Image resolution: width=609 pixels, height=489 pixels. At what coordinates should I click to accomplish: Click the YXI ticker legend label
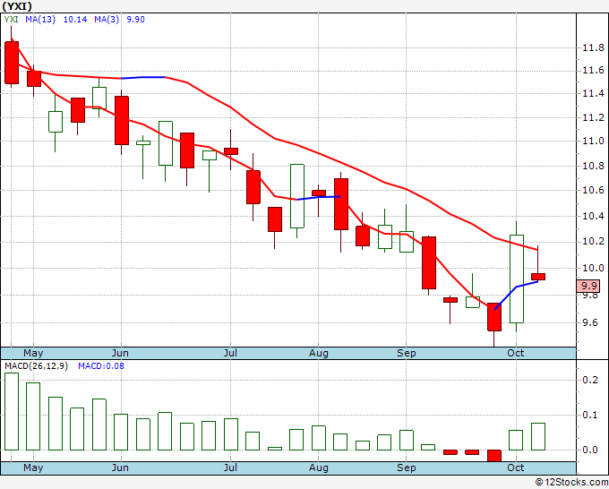[12, 20]
